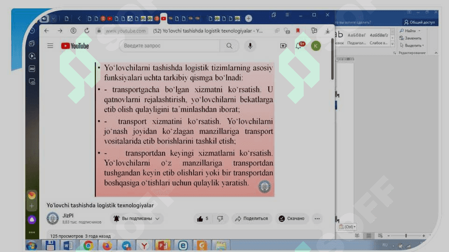449x252 pixels.
Task: Open the JizPI channel avatar
Action: point(53,218)
